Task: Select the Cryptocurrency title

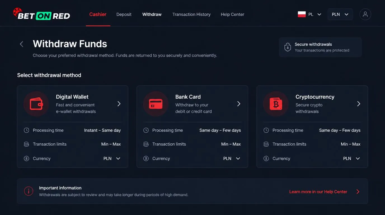Action: (x=315, y=97)
